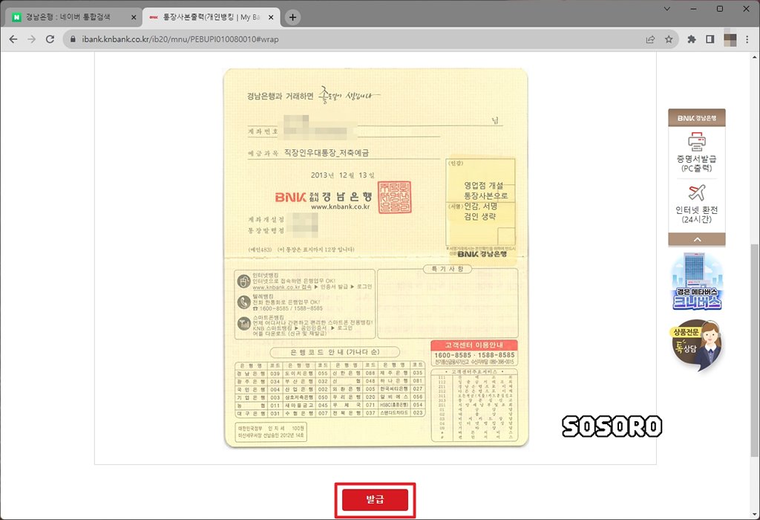The image size is (760, 520).
Task: View site security lock information
Action: [73, 39]
